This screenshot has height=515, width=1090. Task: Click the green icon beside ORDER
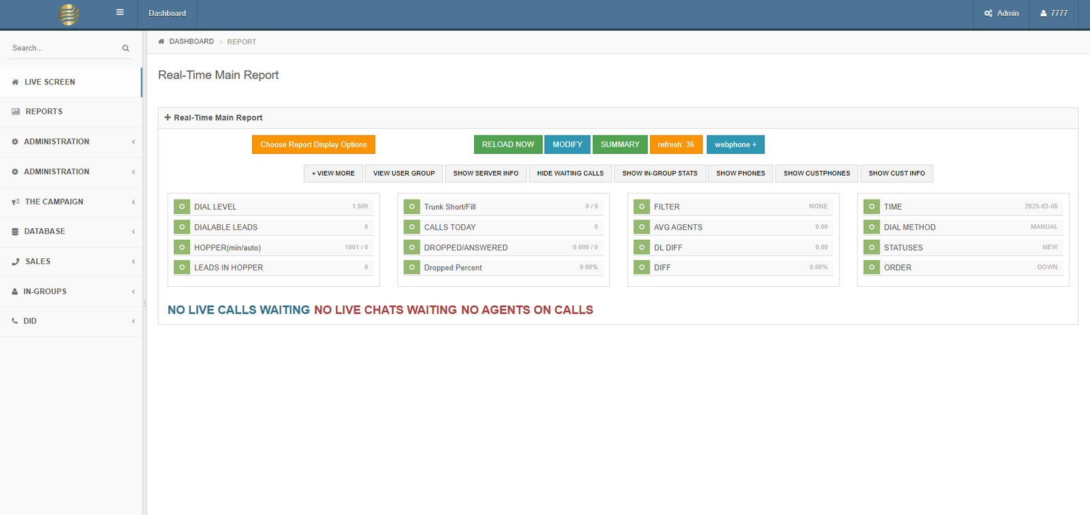tap(872, 267)
